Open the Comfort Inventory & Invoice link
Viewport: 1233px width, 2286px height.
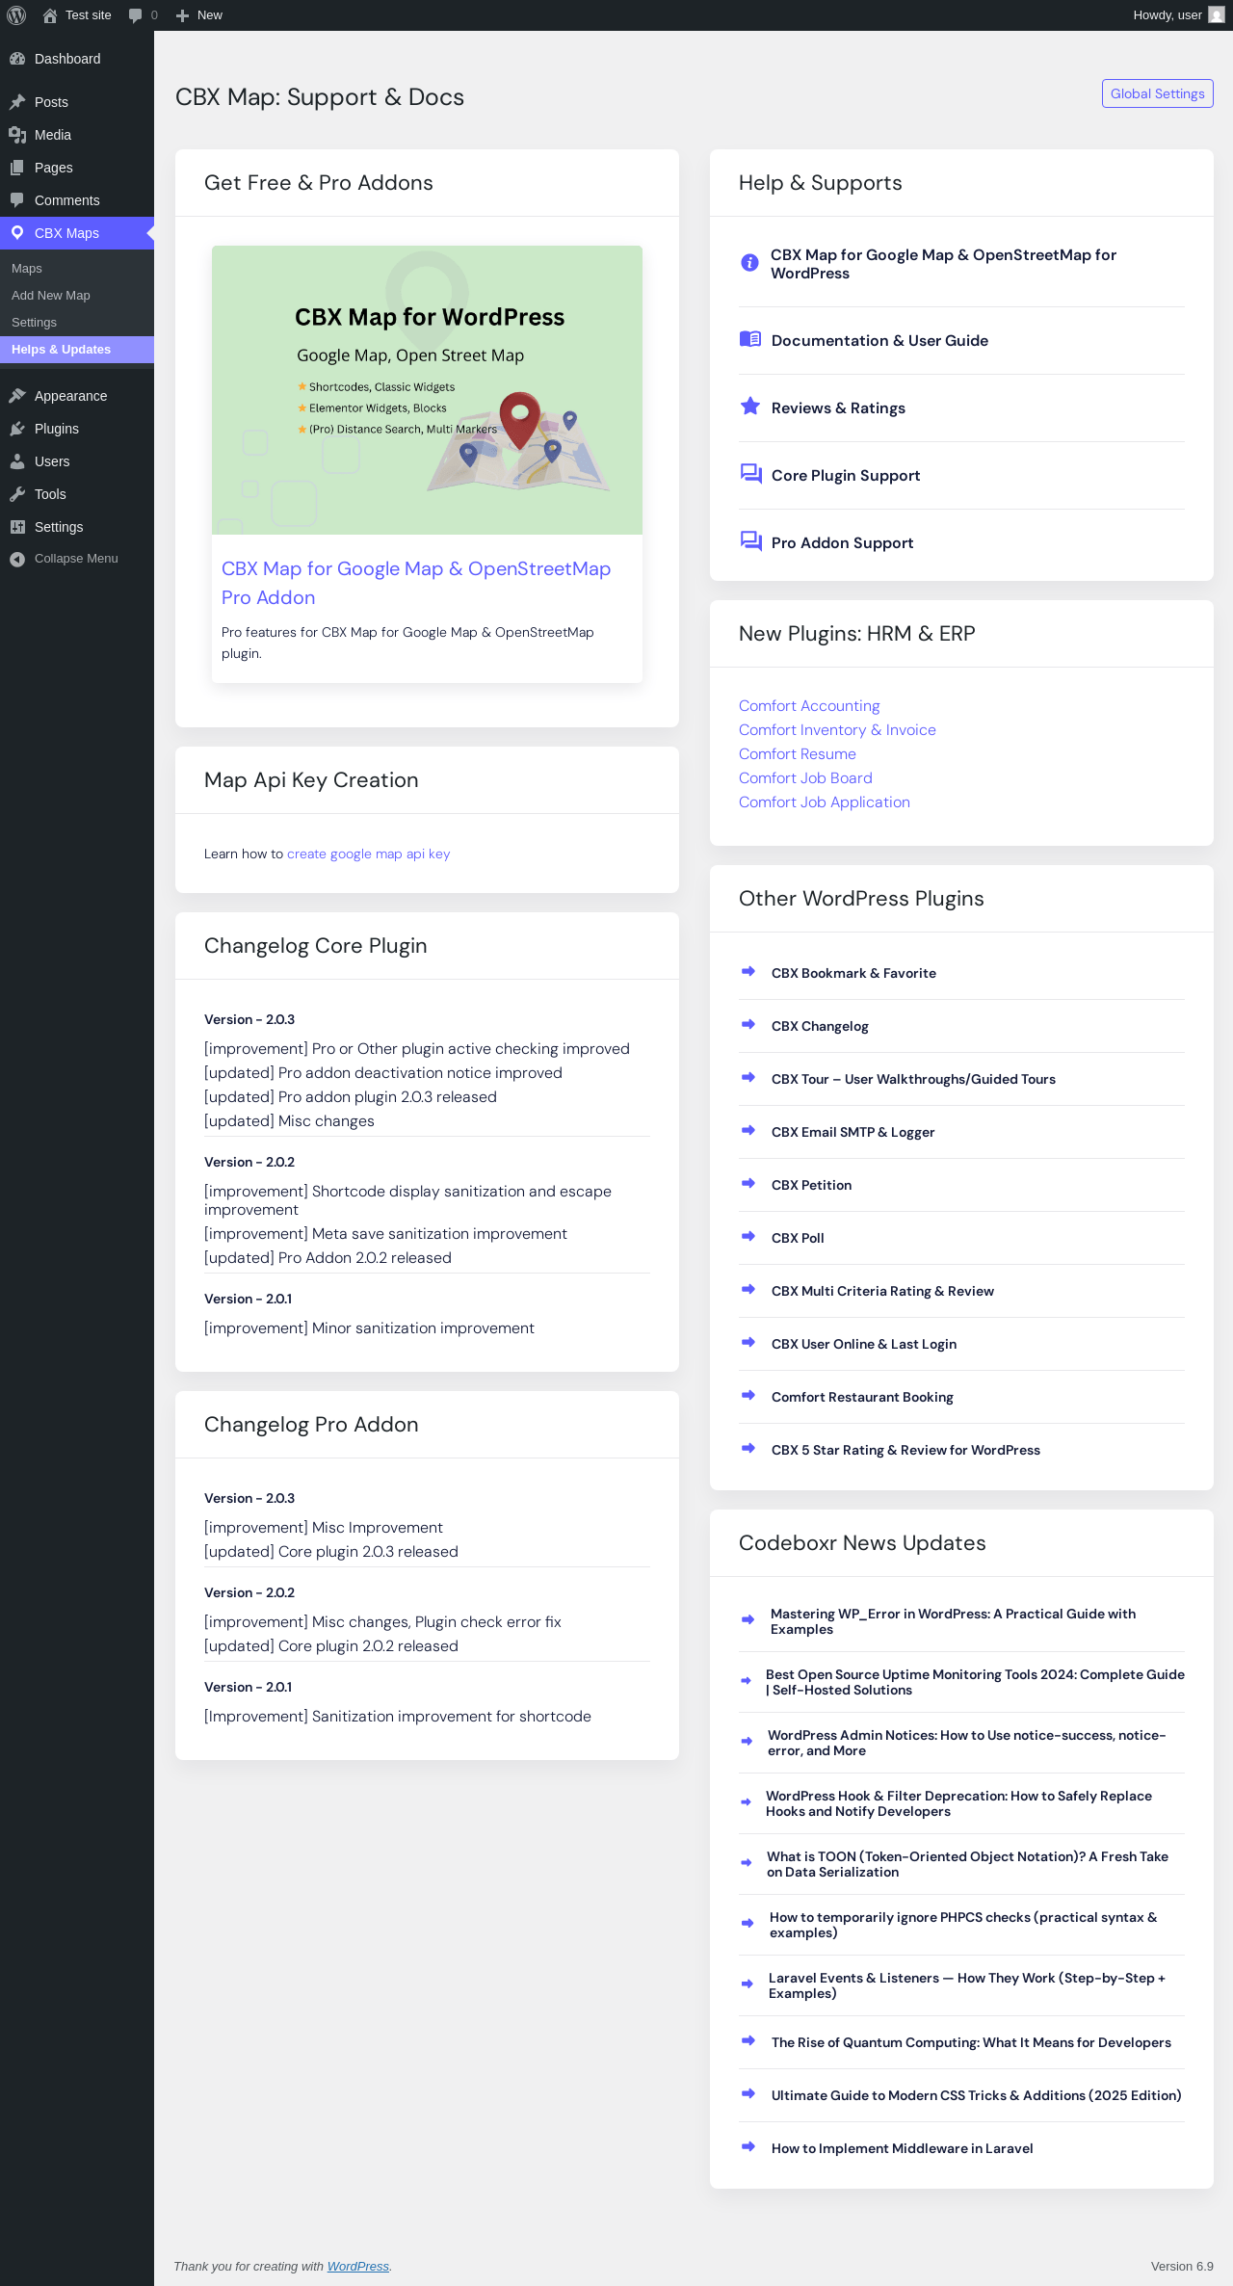pos(837,730)
